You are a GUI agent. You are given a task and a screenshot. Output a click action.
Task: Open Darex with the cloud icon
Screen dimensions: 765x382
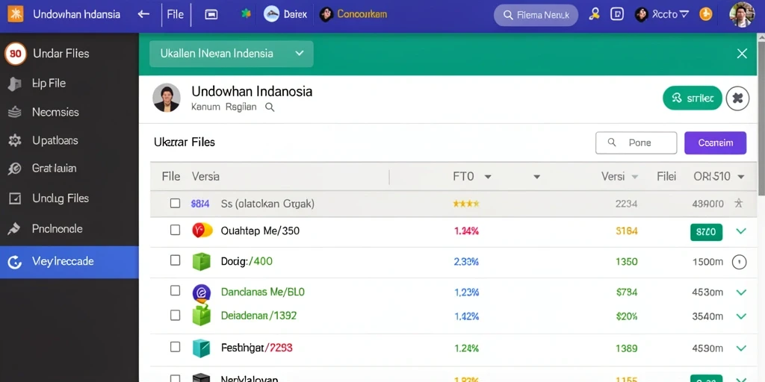click(285, 14)
